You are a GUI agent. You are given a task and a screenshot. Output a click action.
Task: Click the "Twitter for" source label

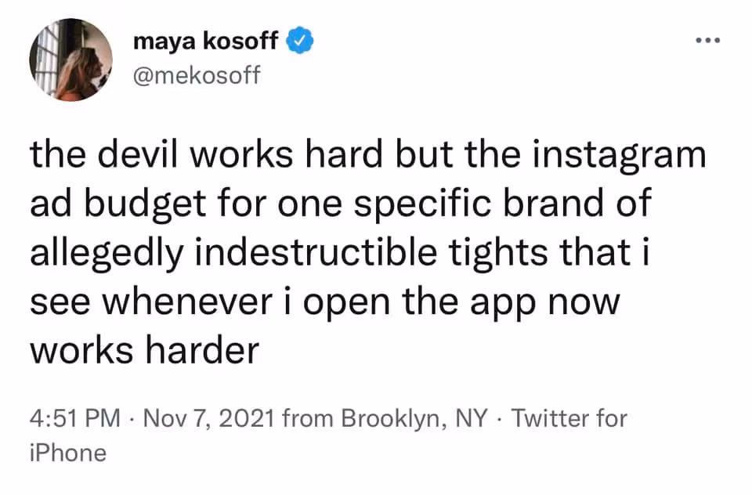click(x=569, y=418)
